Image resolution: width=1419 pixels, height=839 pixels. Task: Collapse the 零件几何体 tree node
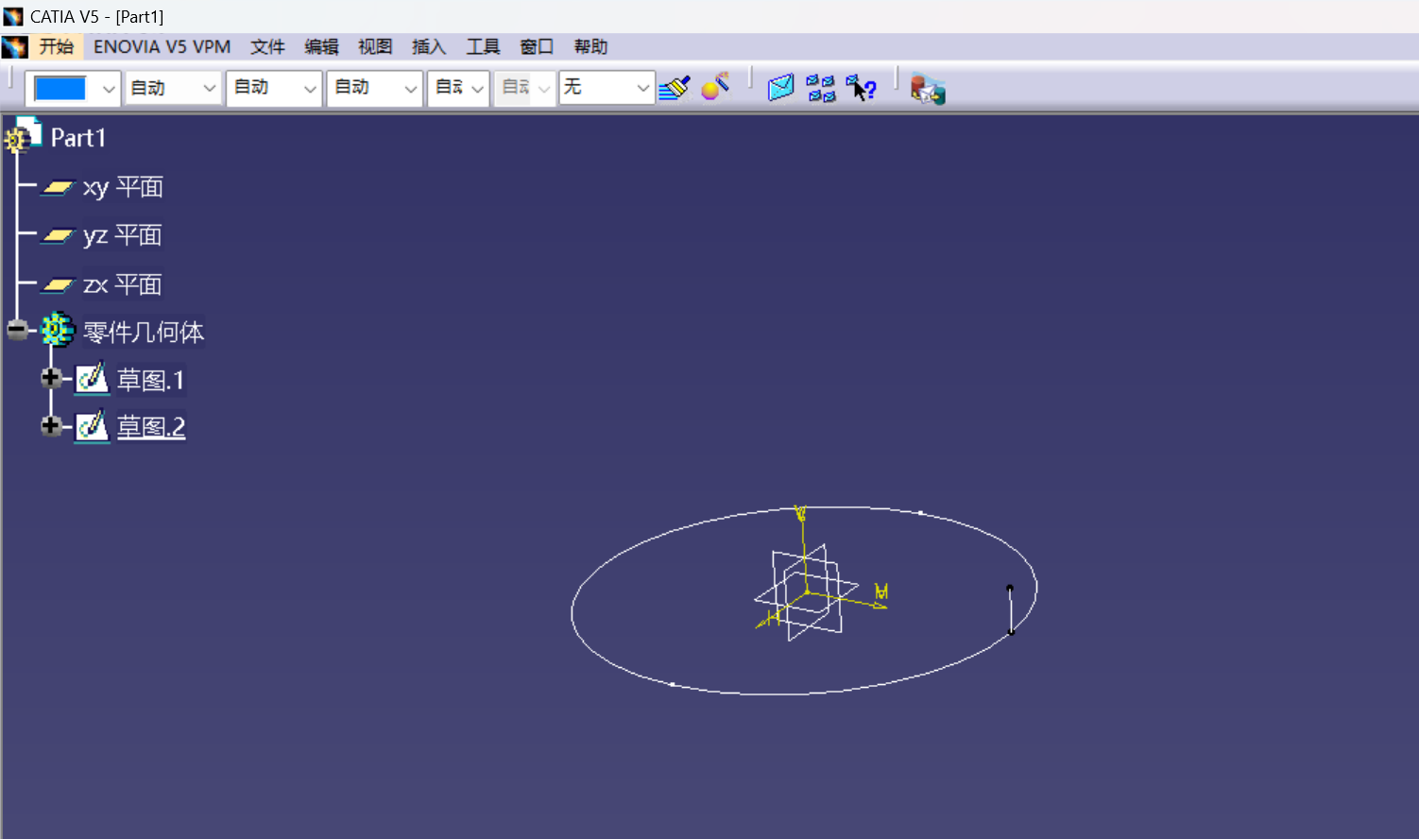coord(17,330)
